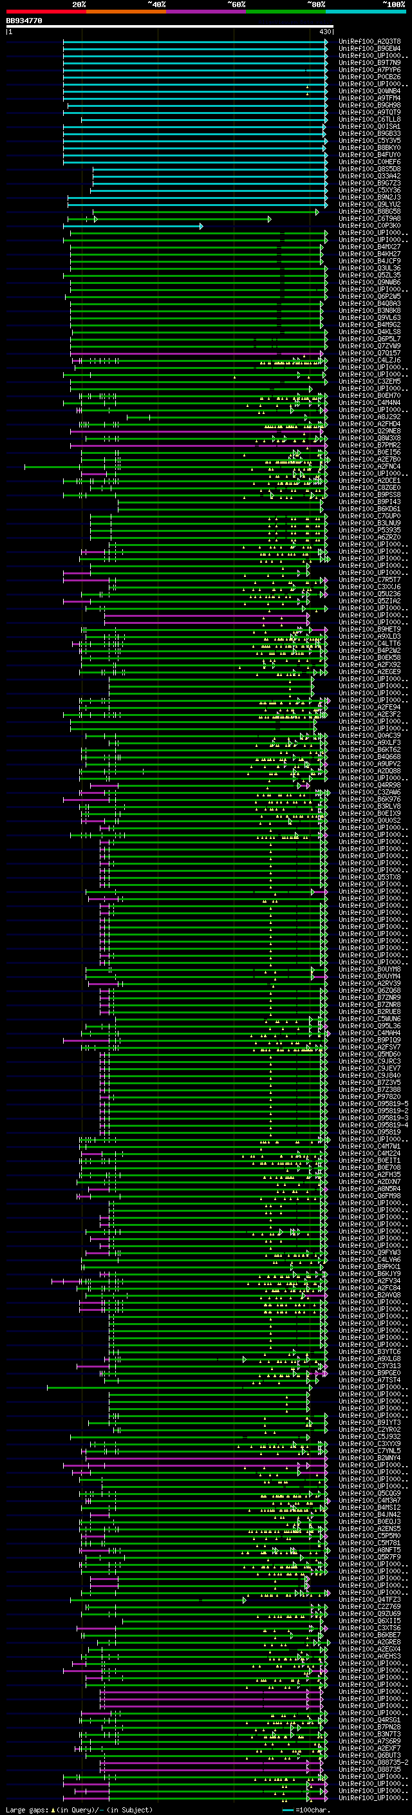The image size is (412, 1815).
Task: Select hit label UniRef100_B4Q8A3
Action: coord(370,304)
